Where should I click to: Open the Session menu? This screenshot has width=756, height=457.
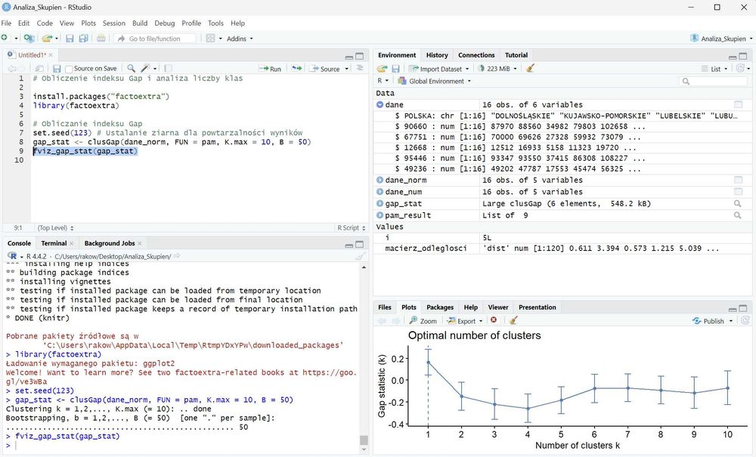point(114,23)
